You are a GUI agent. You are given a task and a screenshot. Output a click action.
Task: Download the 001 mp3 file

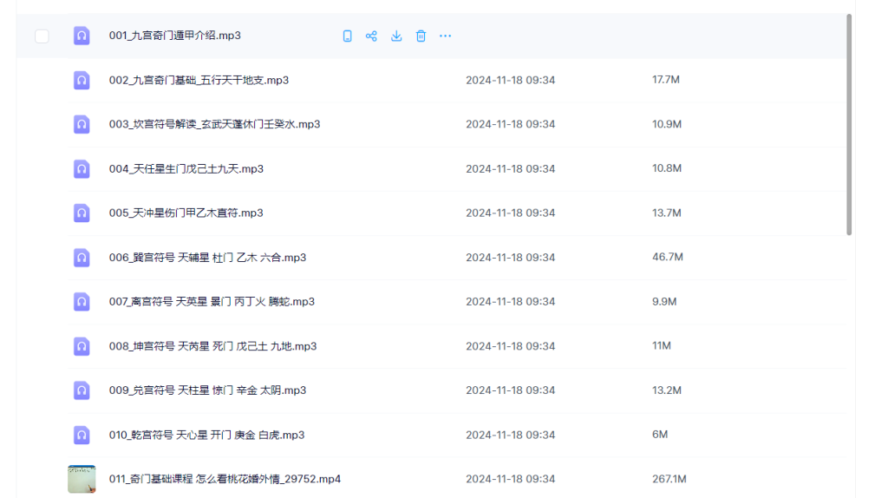tap(396, 36)
